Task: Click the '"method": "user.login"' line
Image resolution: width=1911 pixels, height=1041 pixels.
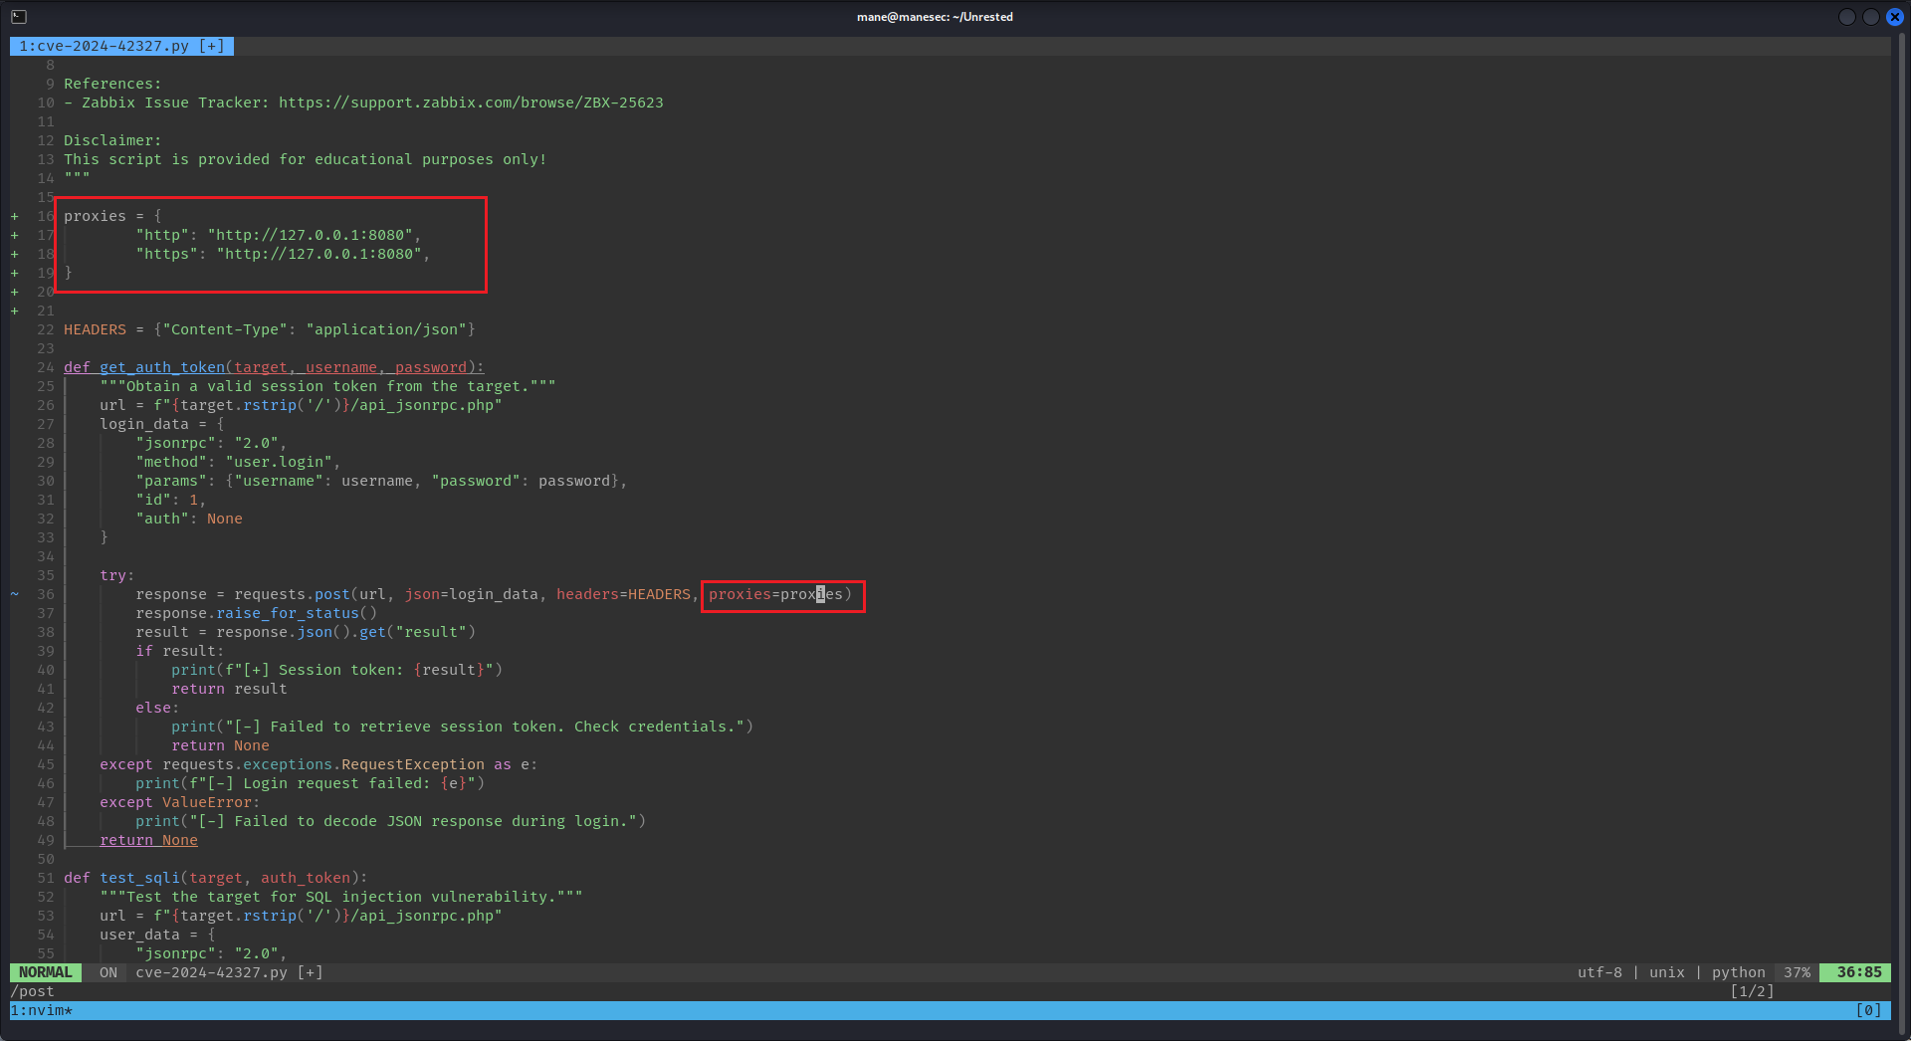Action: (x=238, y=462)
